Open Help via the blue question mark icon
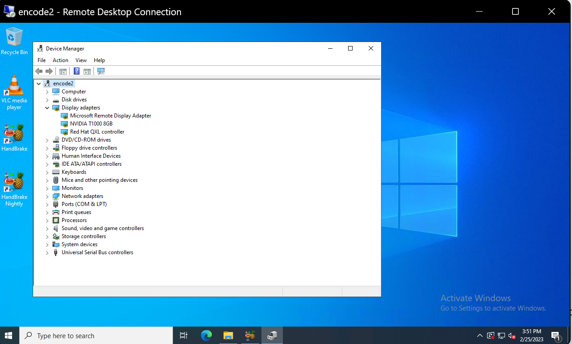572x344 pixels. click(x=76, y=71)
